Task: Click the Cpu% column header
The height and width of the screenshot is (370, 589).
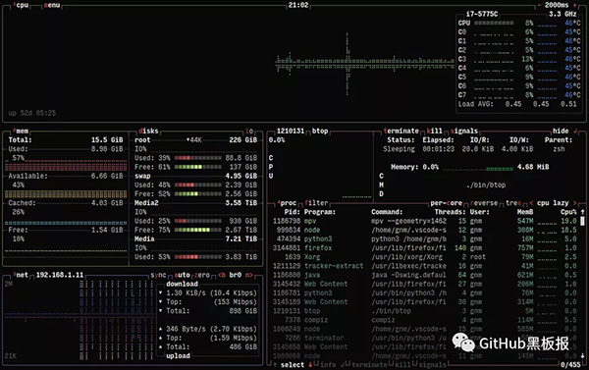Action: click(568, 212)
